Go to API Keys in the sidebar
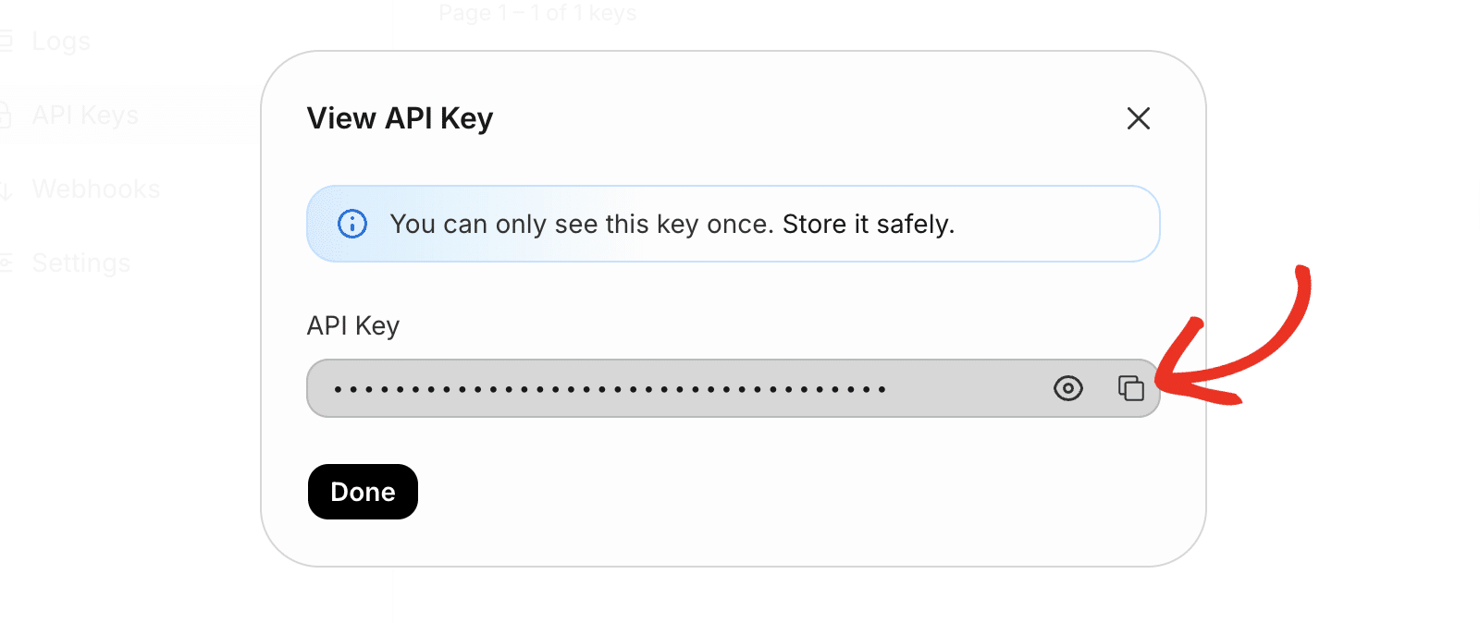Viewport: 1480px width, 623px height. point(85,116)
